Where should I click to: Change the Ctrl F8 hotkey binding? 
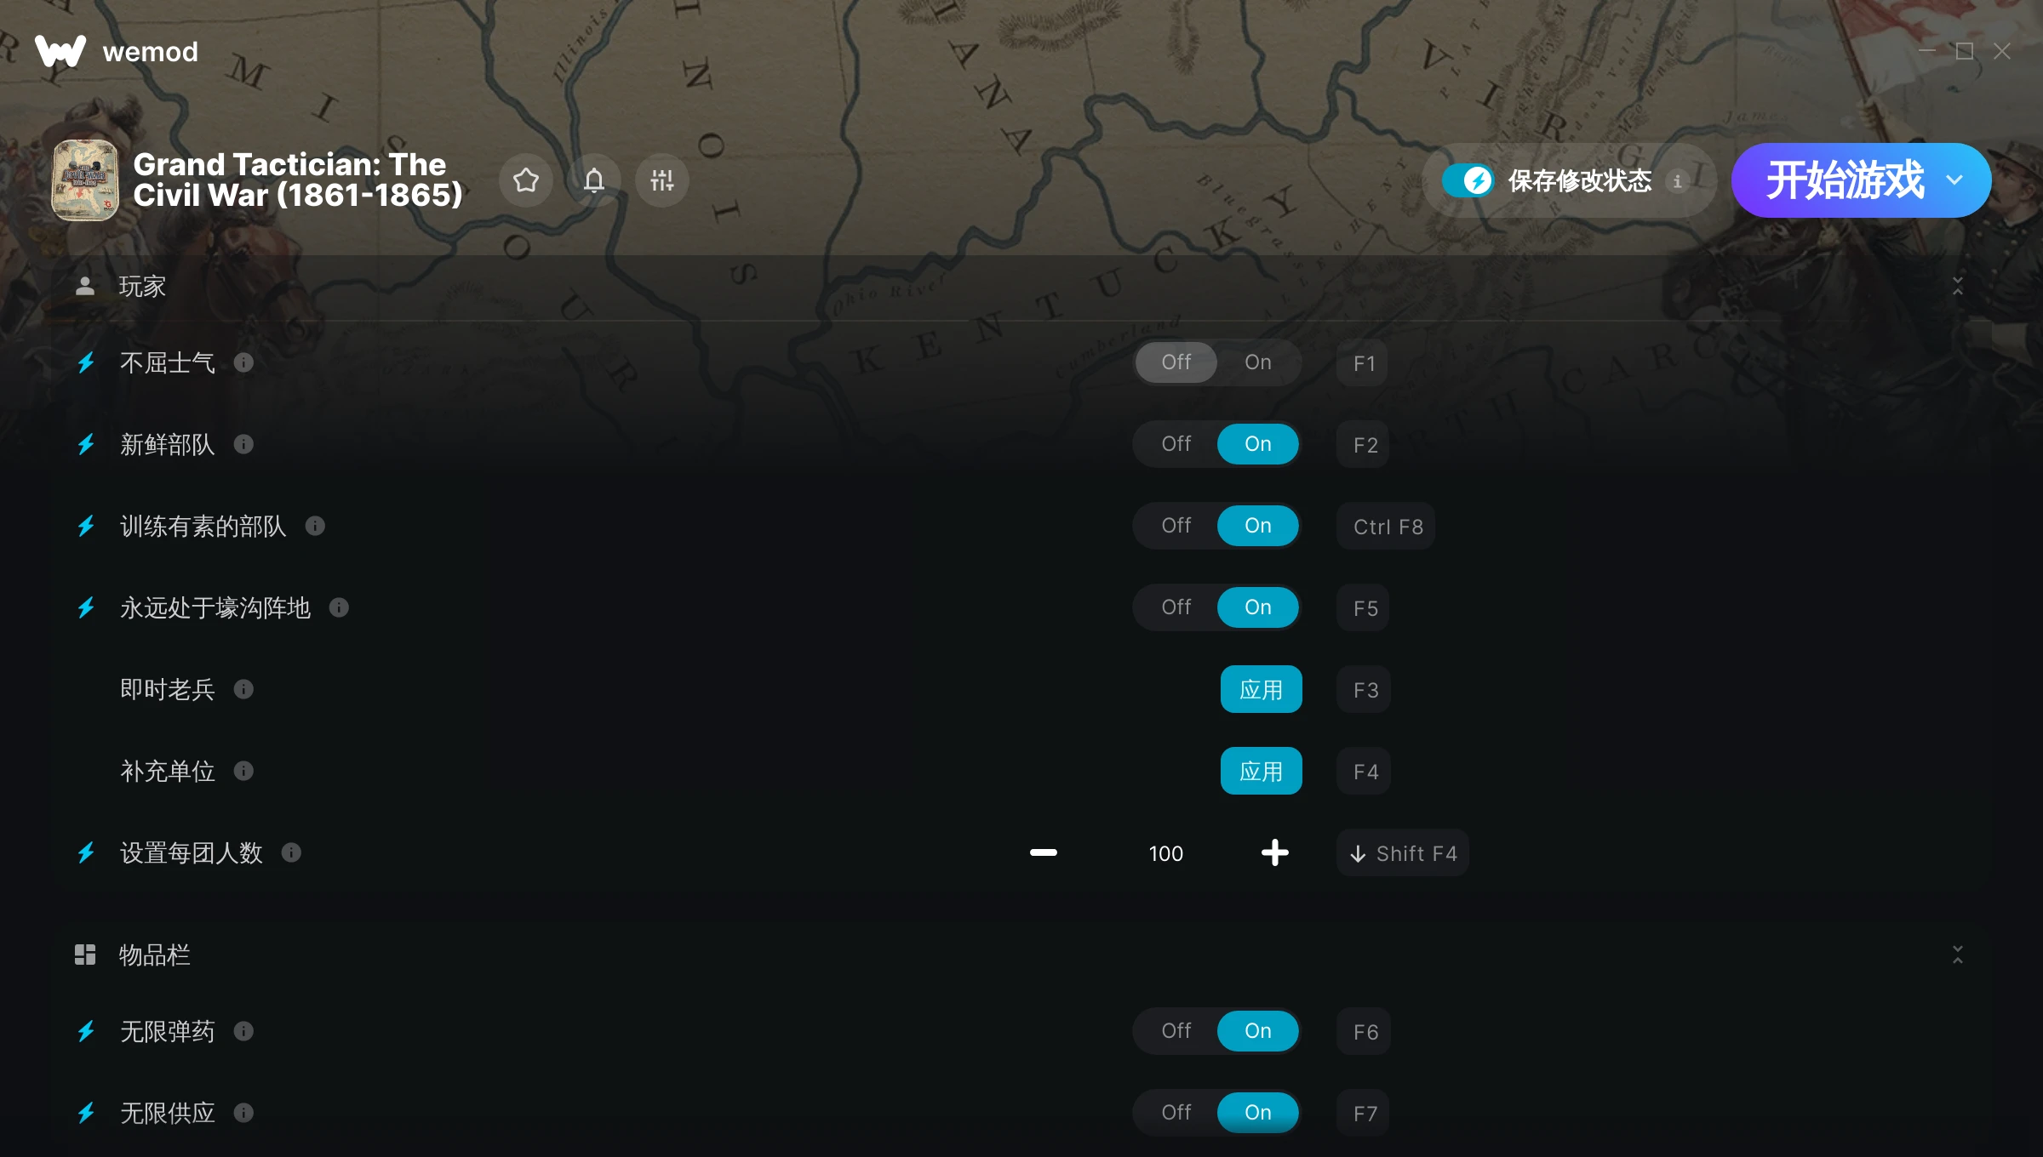pos(1387,527)
